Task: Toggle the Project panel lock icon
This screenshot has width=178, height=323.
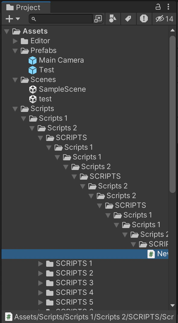Action: click(x=158, y=7)
